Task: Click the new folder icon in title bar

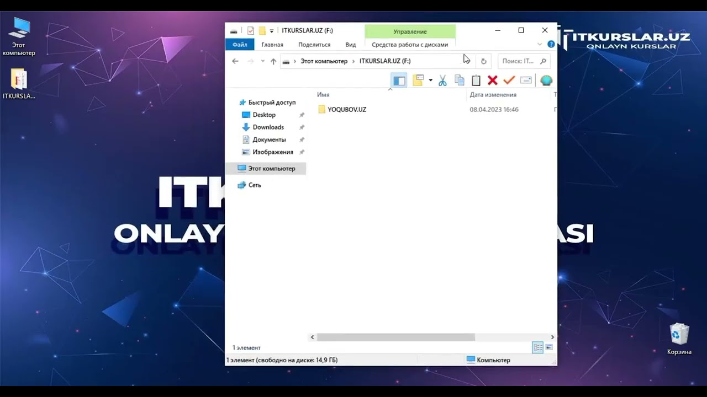Action: [262, 31]
